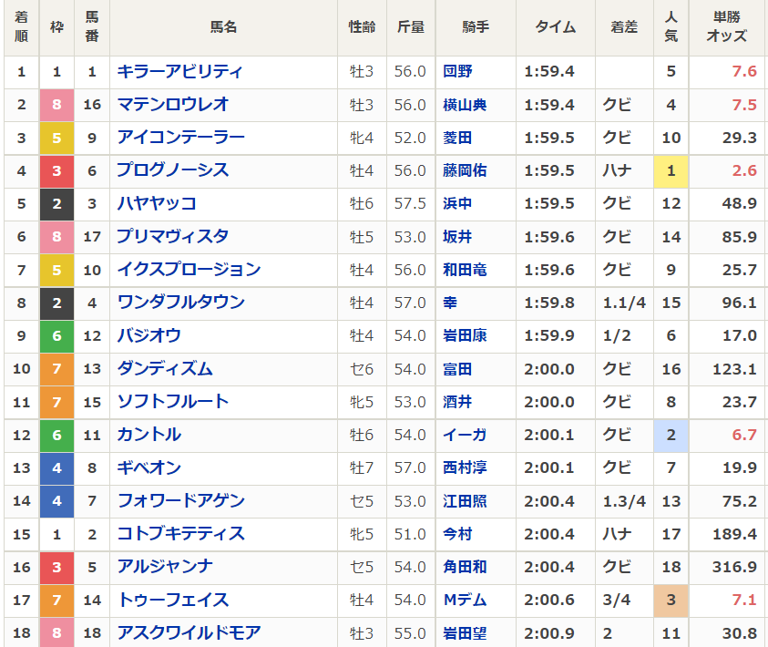Open jockey 富田 profile

pos(457,368)
